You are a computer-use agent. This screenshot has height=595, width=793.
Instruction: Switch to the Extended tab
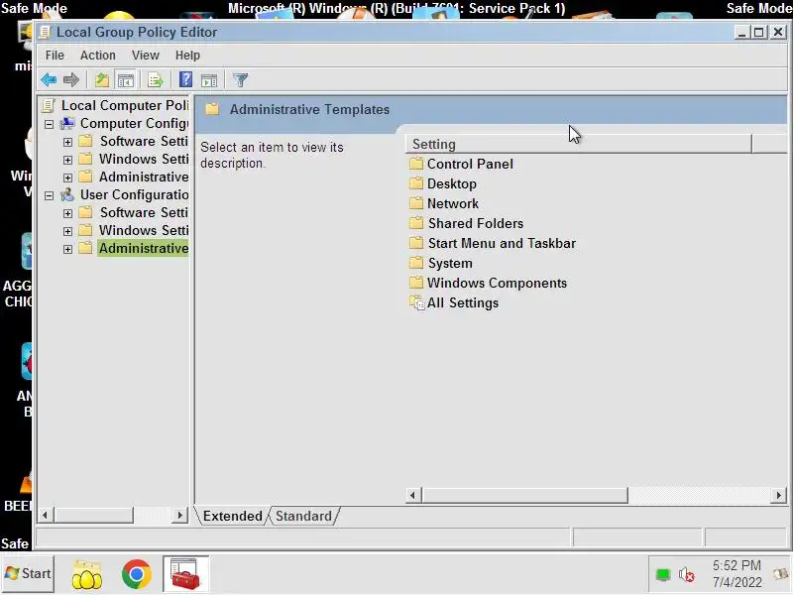coord(232,516)
